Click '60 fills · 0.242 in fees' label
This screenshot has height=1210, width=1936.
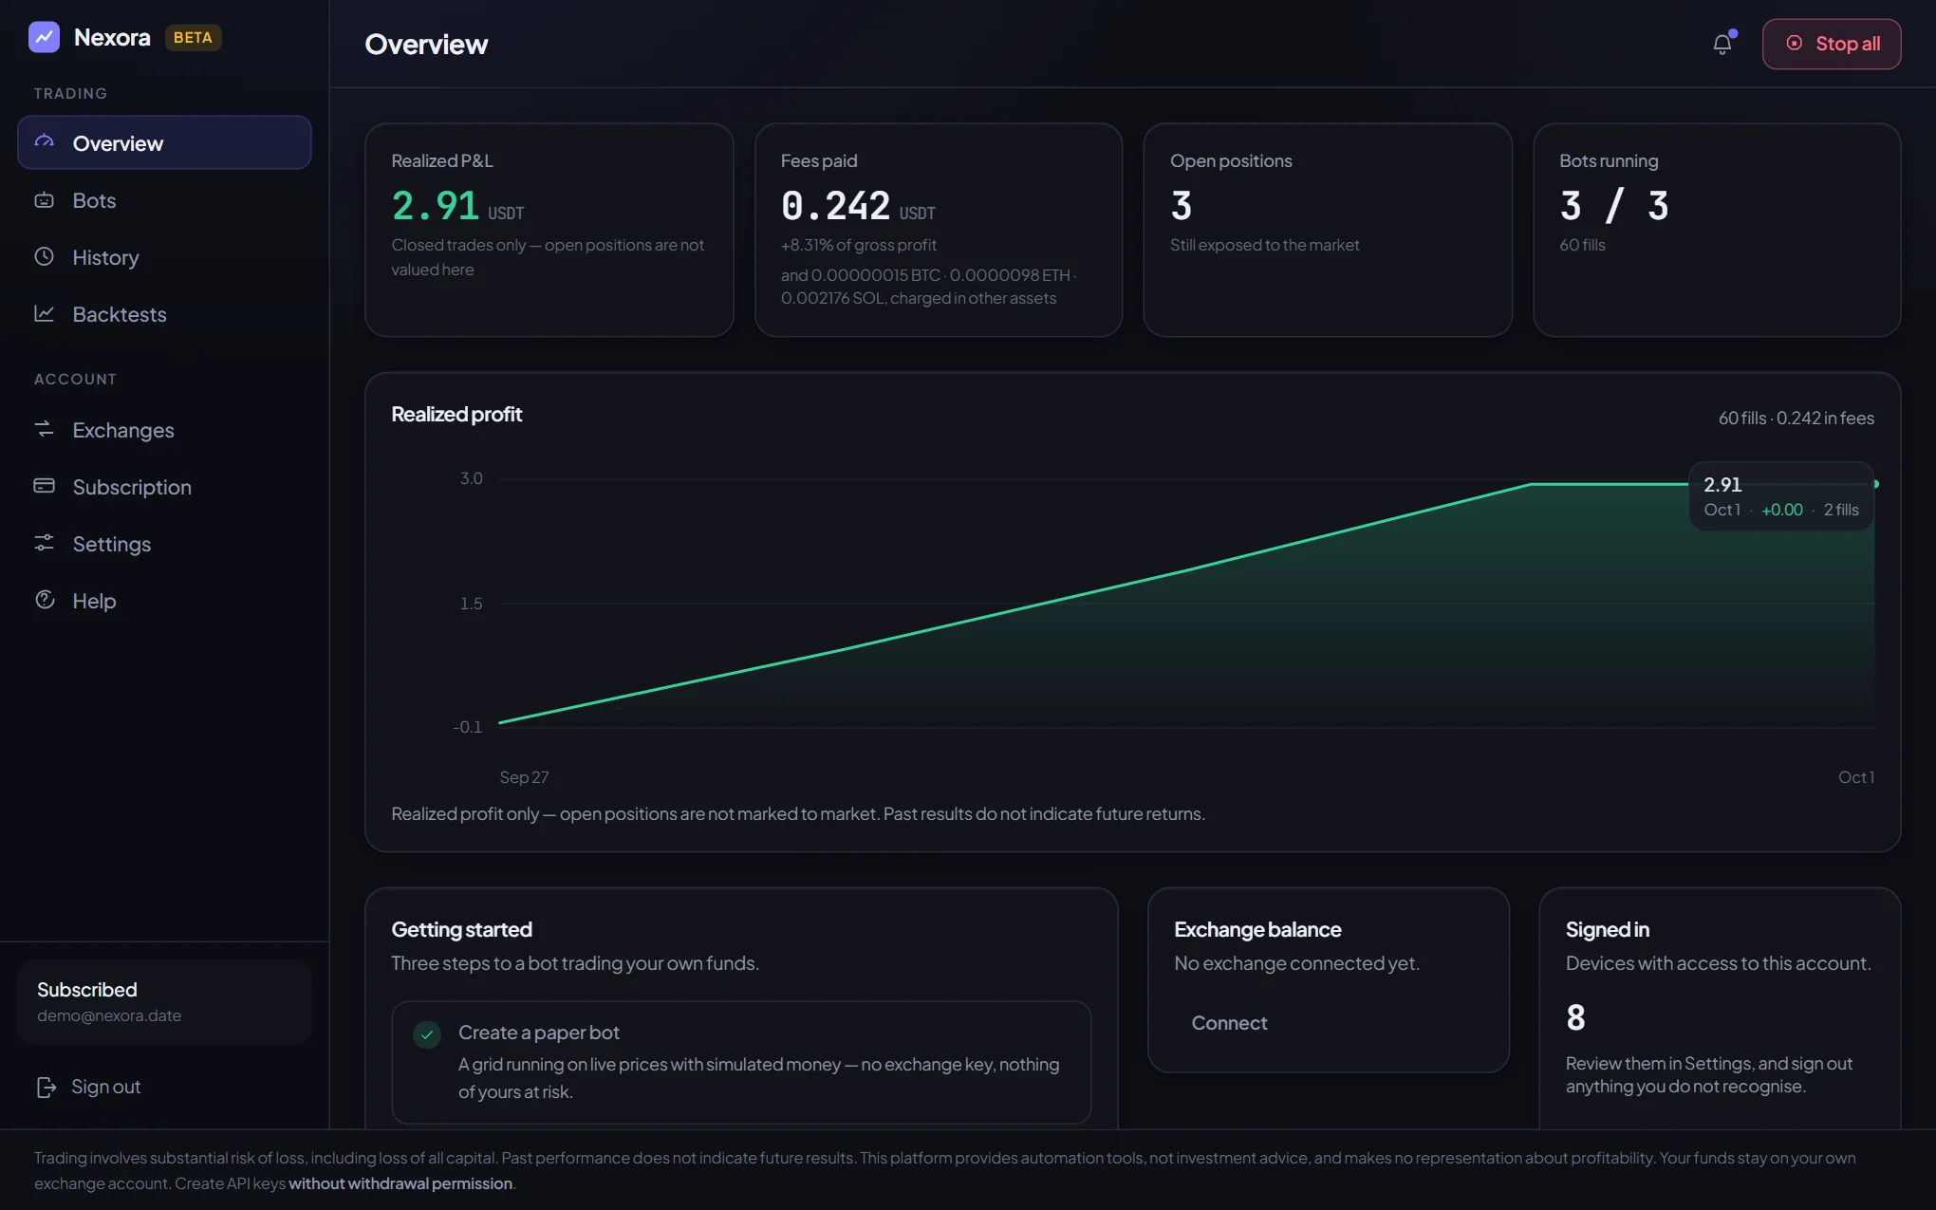click(x=1796, y=418)
